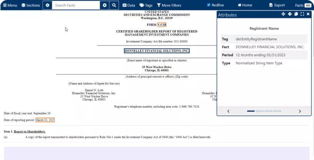Click the Attributes panel title
Screen dimensions: 314x160
pyautogui.click(x=227, y=15)
